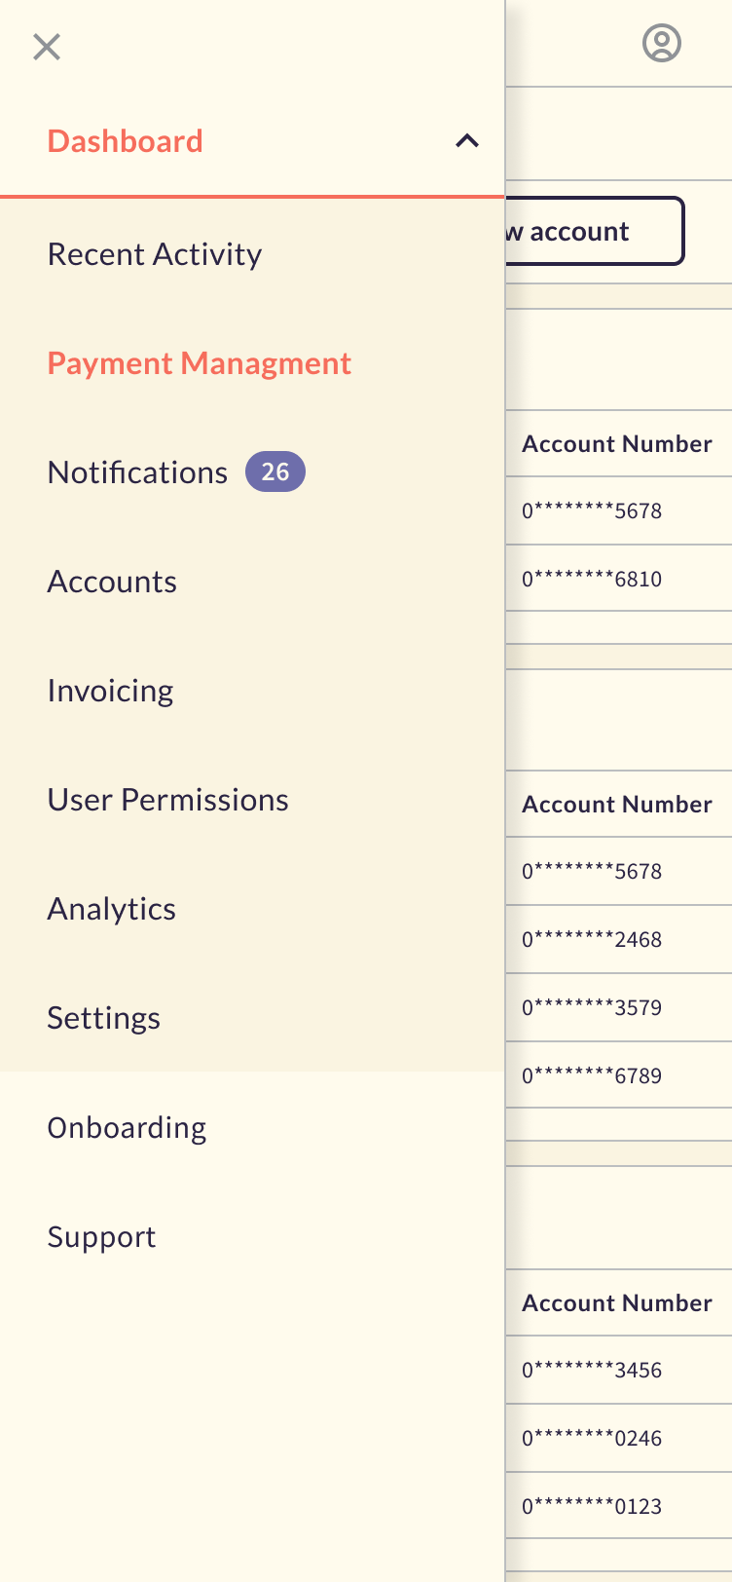The image size is (732, 1582).
Task: Select account number ending 2468
Action: click(x=592, y=939)
